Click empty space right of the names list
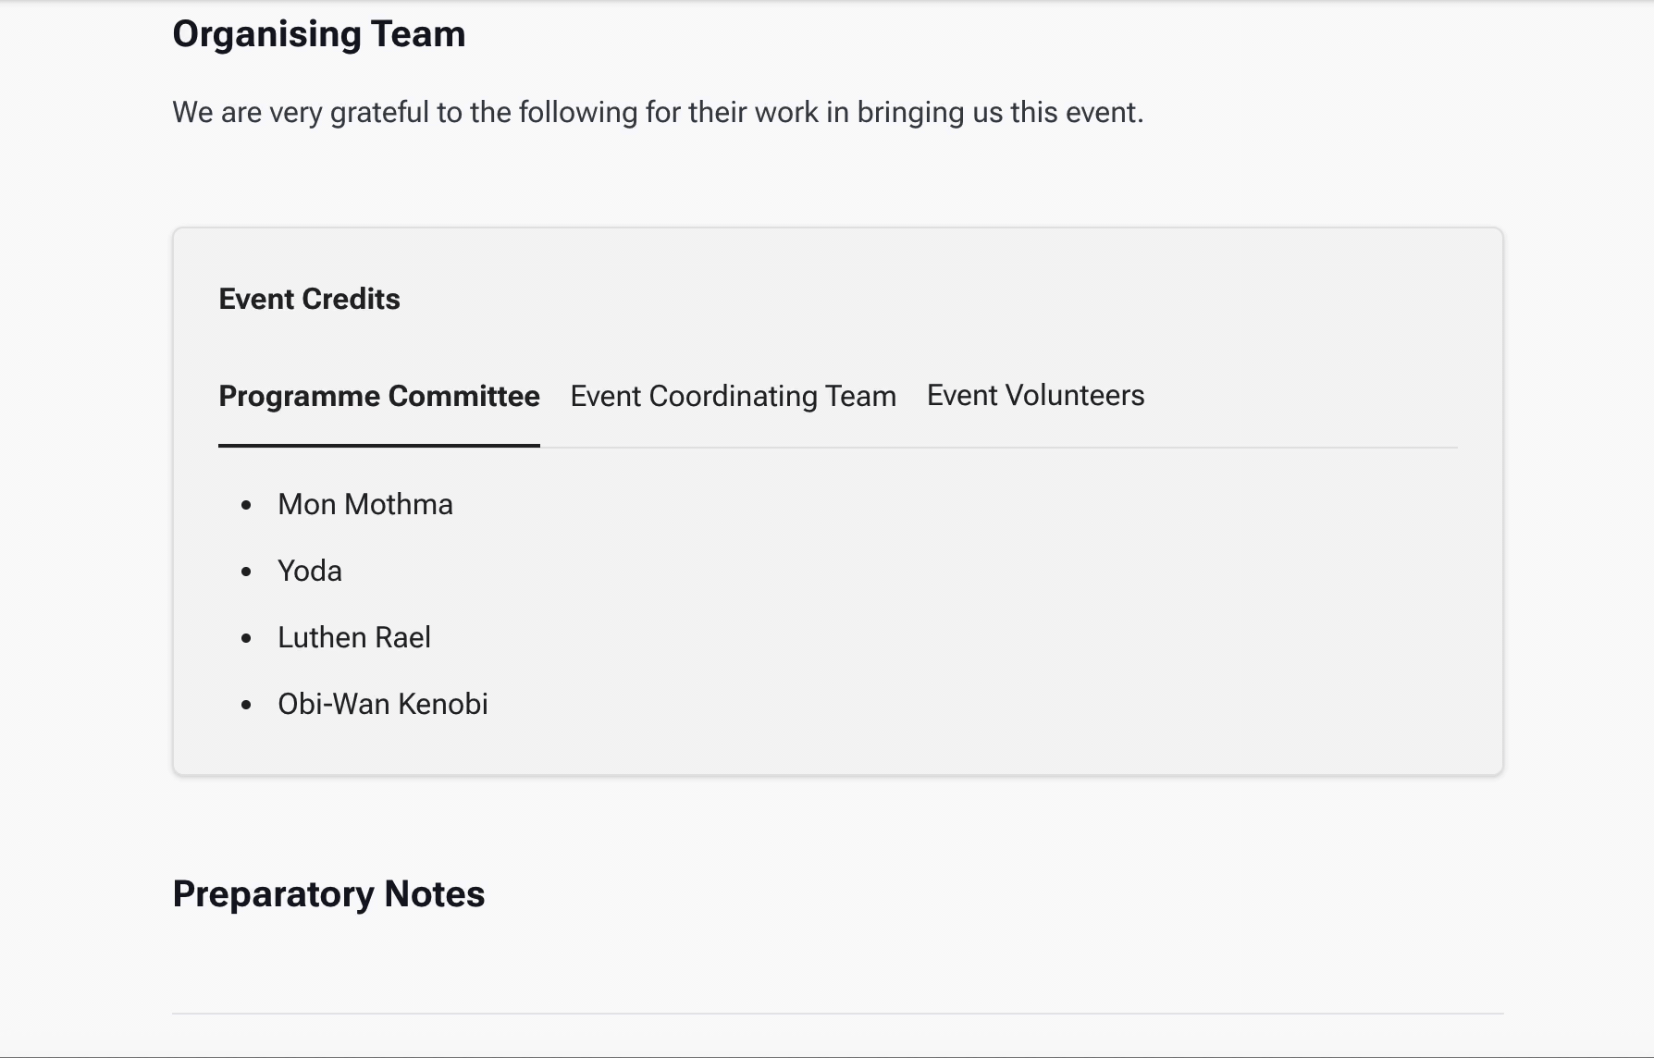 click(925, 601)
